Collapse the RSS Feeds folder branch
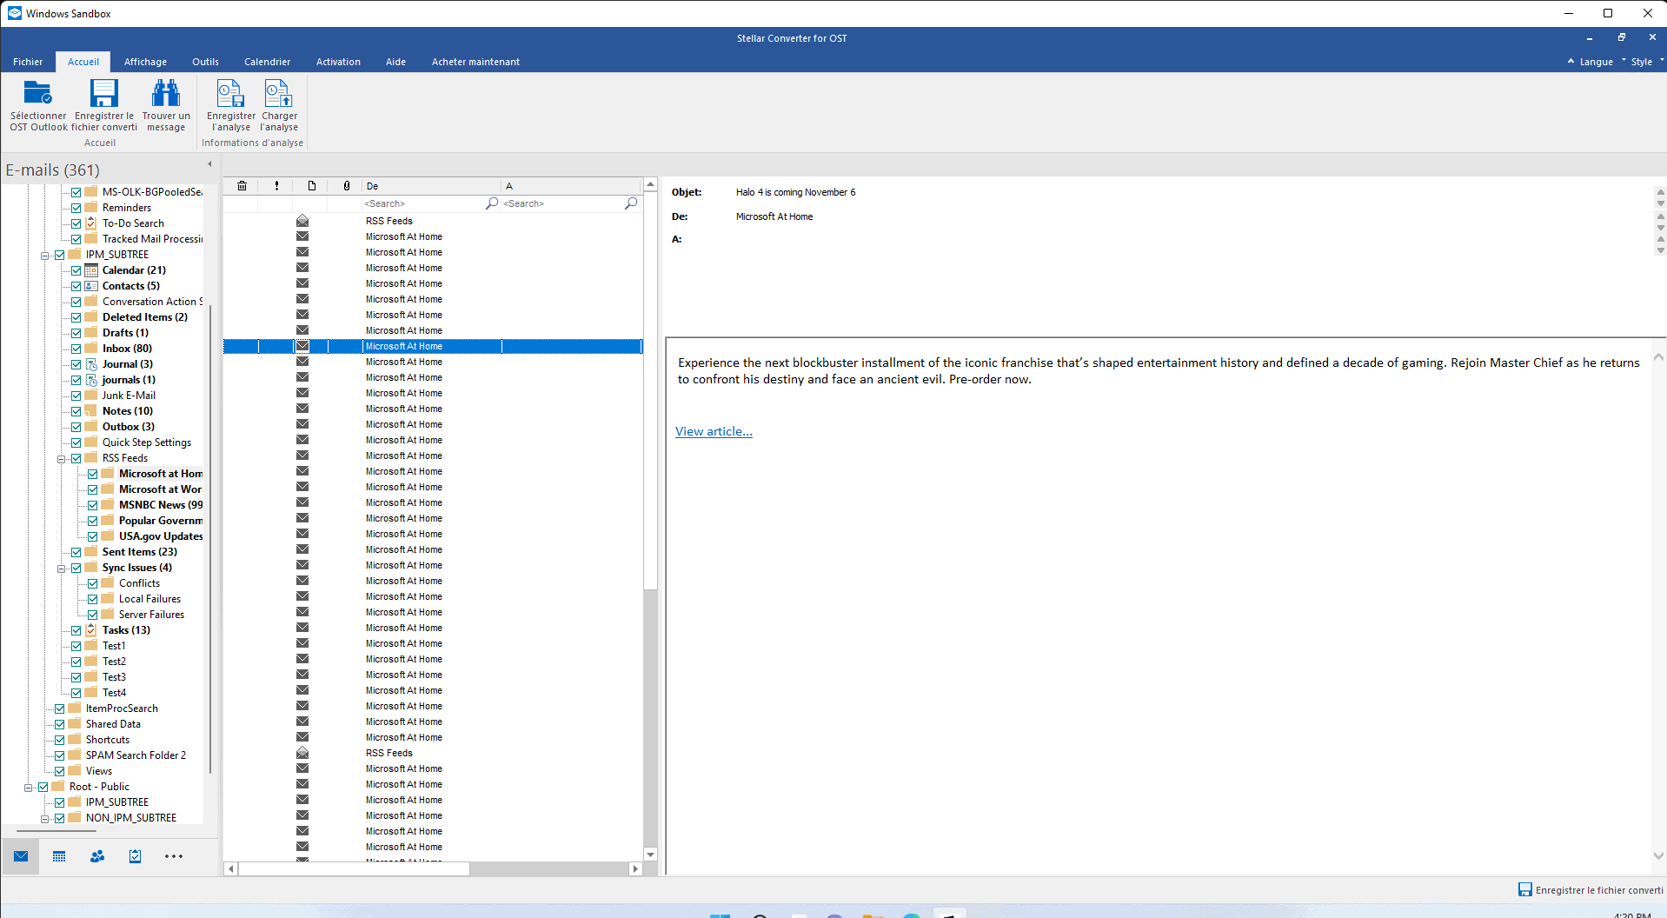This screenshot has height=918, width=1667. pos(61,457)
